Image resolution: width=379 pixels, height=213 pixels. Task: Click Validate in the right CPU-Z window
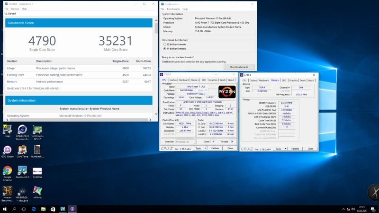295,149
